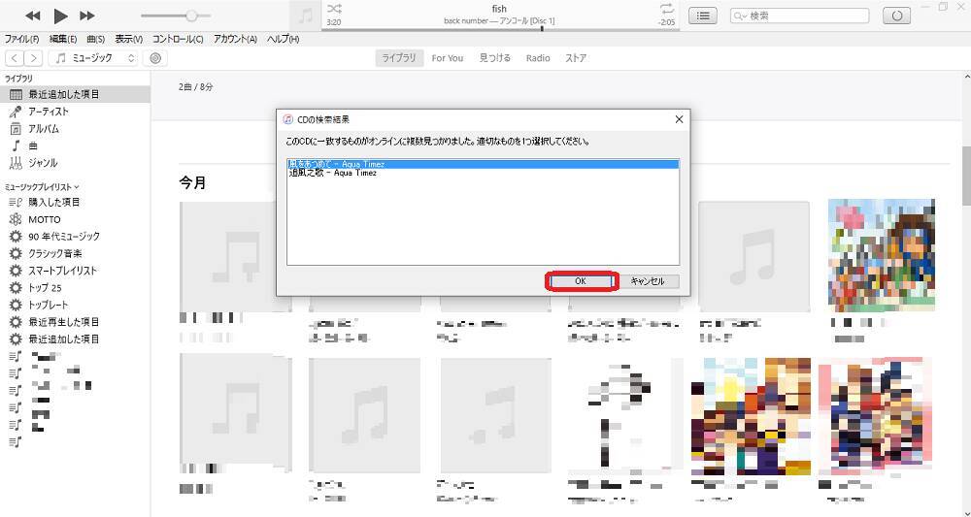Viewport: 971px width, 517px height.
Task: Click the CD disc icon button
Action: point(155,58)
